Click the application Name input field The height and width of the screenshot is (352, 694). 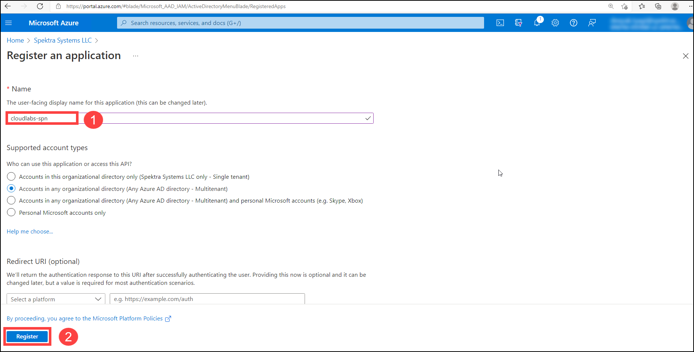190,118
